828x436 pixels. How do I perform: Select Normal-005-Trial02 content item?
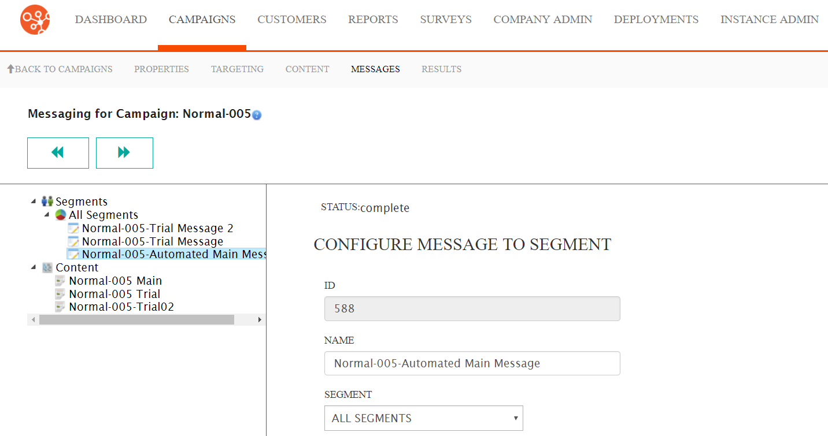[x=121, y=307]
